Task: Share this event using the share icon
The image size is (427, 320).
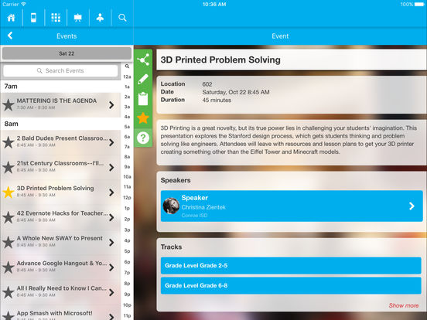Action: pos(143,60)
